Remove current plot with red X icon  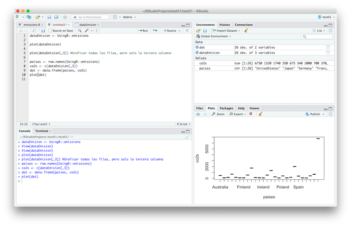[251, 114]
